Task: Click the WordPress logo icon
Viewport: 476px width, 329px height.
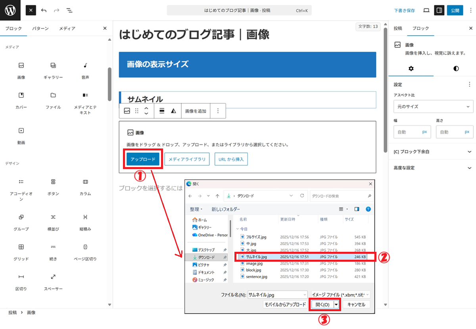Action: 10,10
